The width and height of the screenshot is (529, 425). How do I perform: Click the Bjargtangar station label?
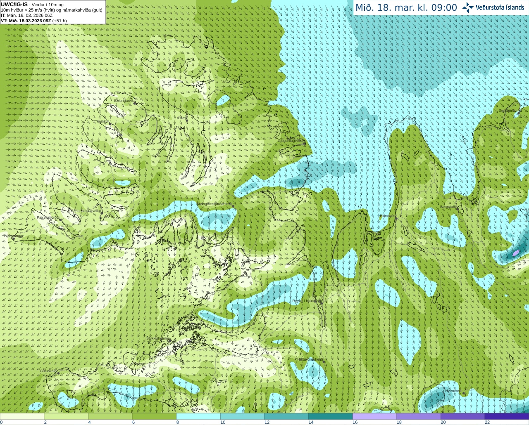pos(14,236)
